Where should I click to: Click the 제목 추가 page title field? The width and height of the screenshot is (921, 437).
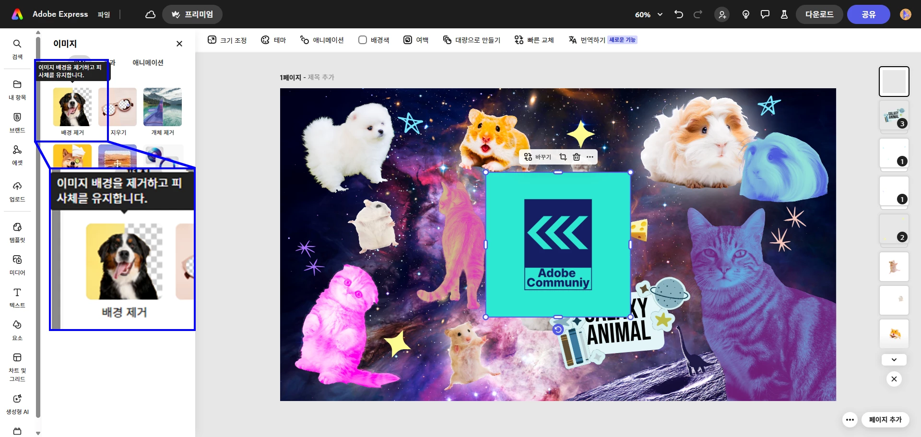click(321, 77)
